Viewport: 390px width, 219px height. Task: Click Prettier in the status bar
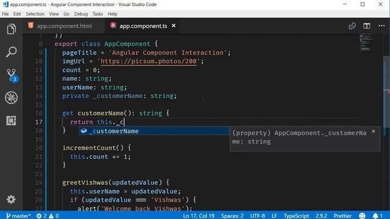pyautogui.click(x=342, y=216)
